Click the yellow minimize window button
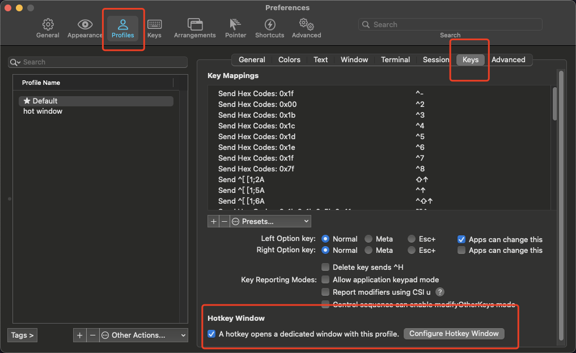Image resolution: width=576 pixels, height=353 pixels. coord(19,8)
